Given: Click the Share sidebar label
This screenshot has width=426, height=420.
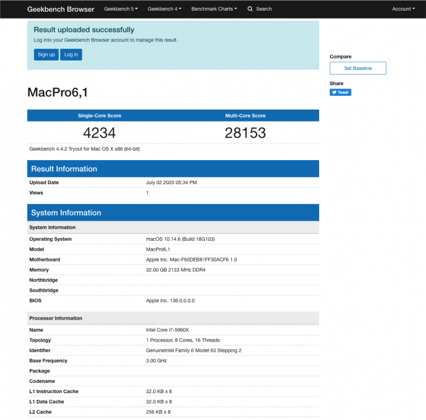Looking at the screenshot, I should pyautogui.click(x=336, y=83).
